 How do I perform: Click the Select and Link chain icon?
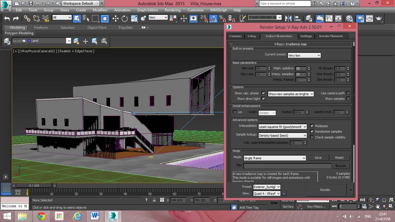(27, 19)
